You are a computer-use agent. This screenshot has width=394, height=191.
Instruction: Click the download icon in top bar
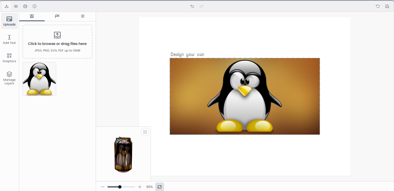pos(7,6)
